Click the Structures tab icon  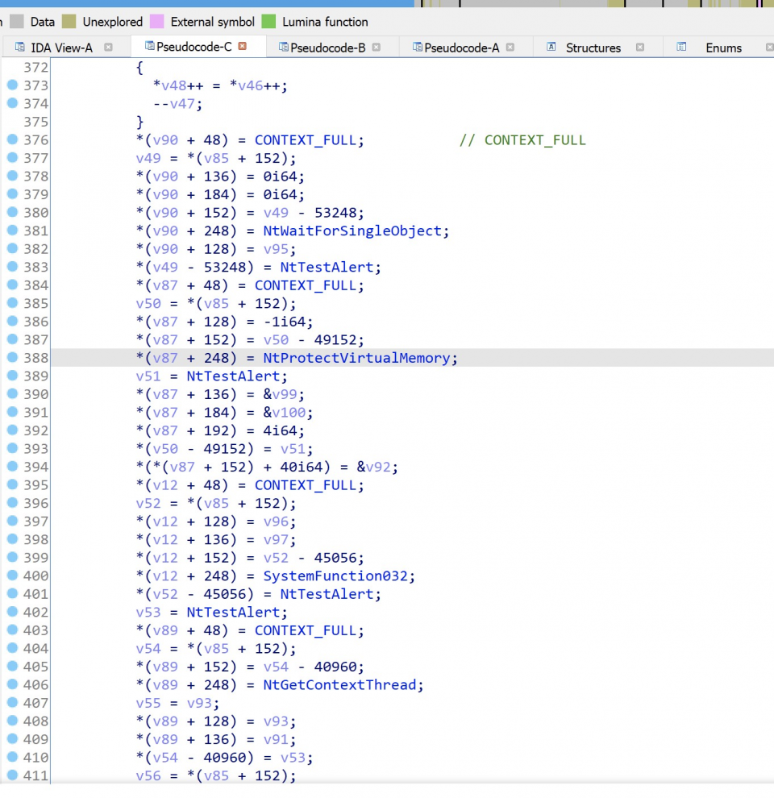551,47
